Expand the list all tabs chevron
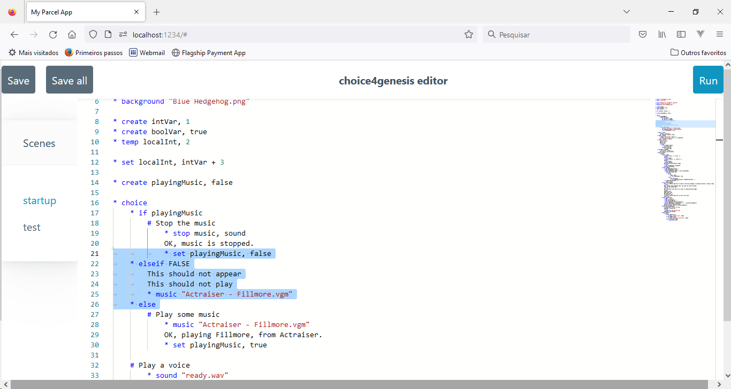 pyautogui.click(x=627, y=12)
